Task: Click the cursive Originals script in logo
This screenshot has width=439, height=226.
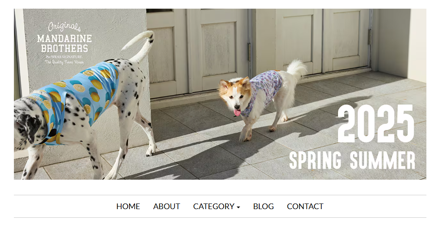Action: (x=64, y=27)
